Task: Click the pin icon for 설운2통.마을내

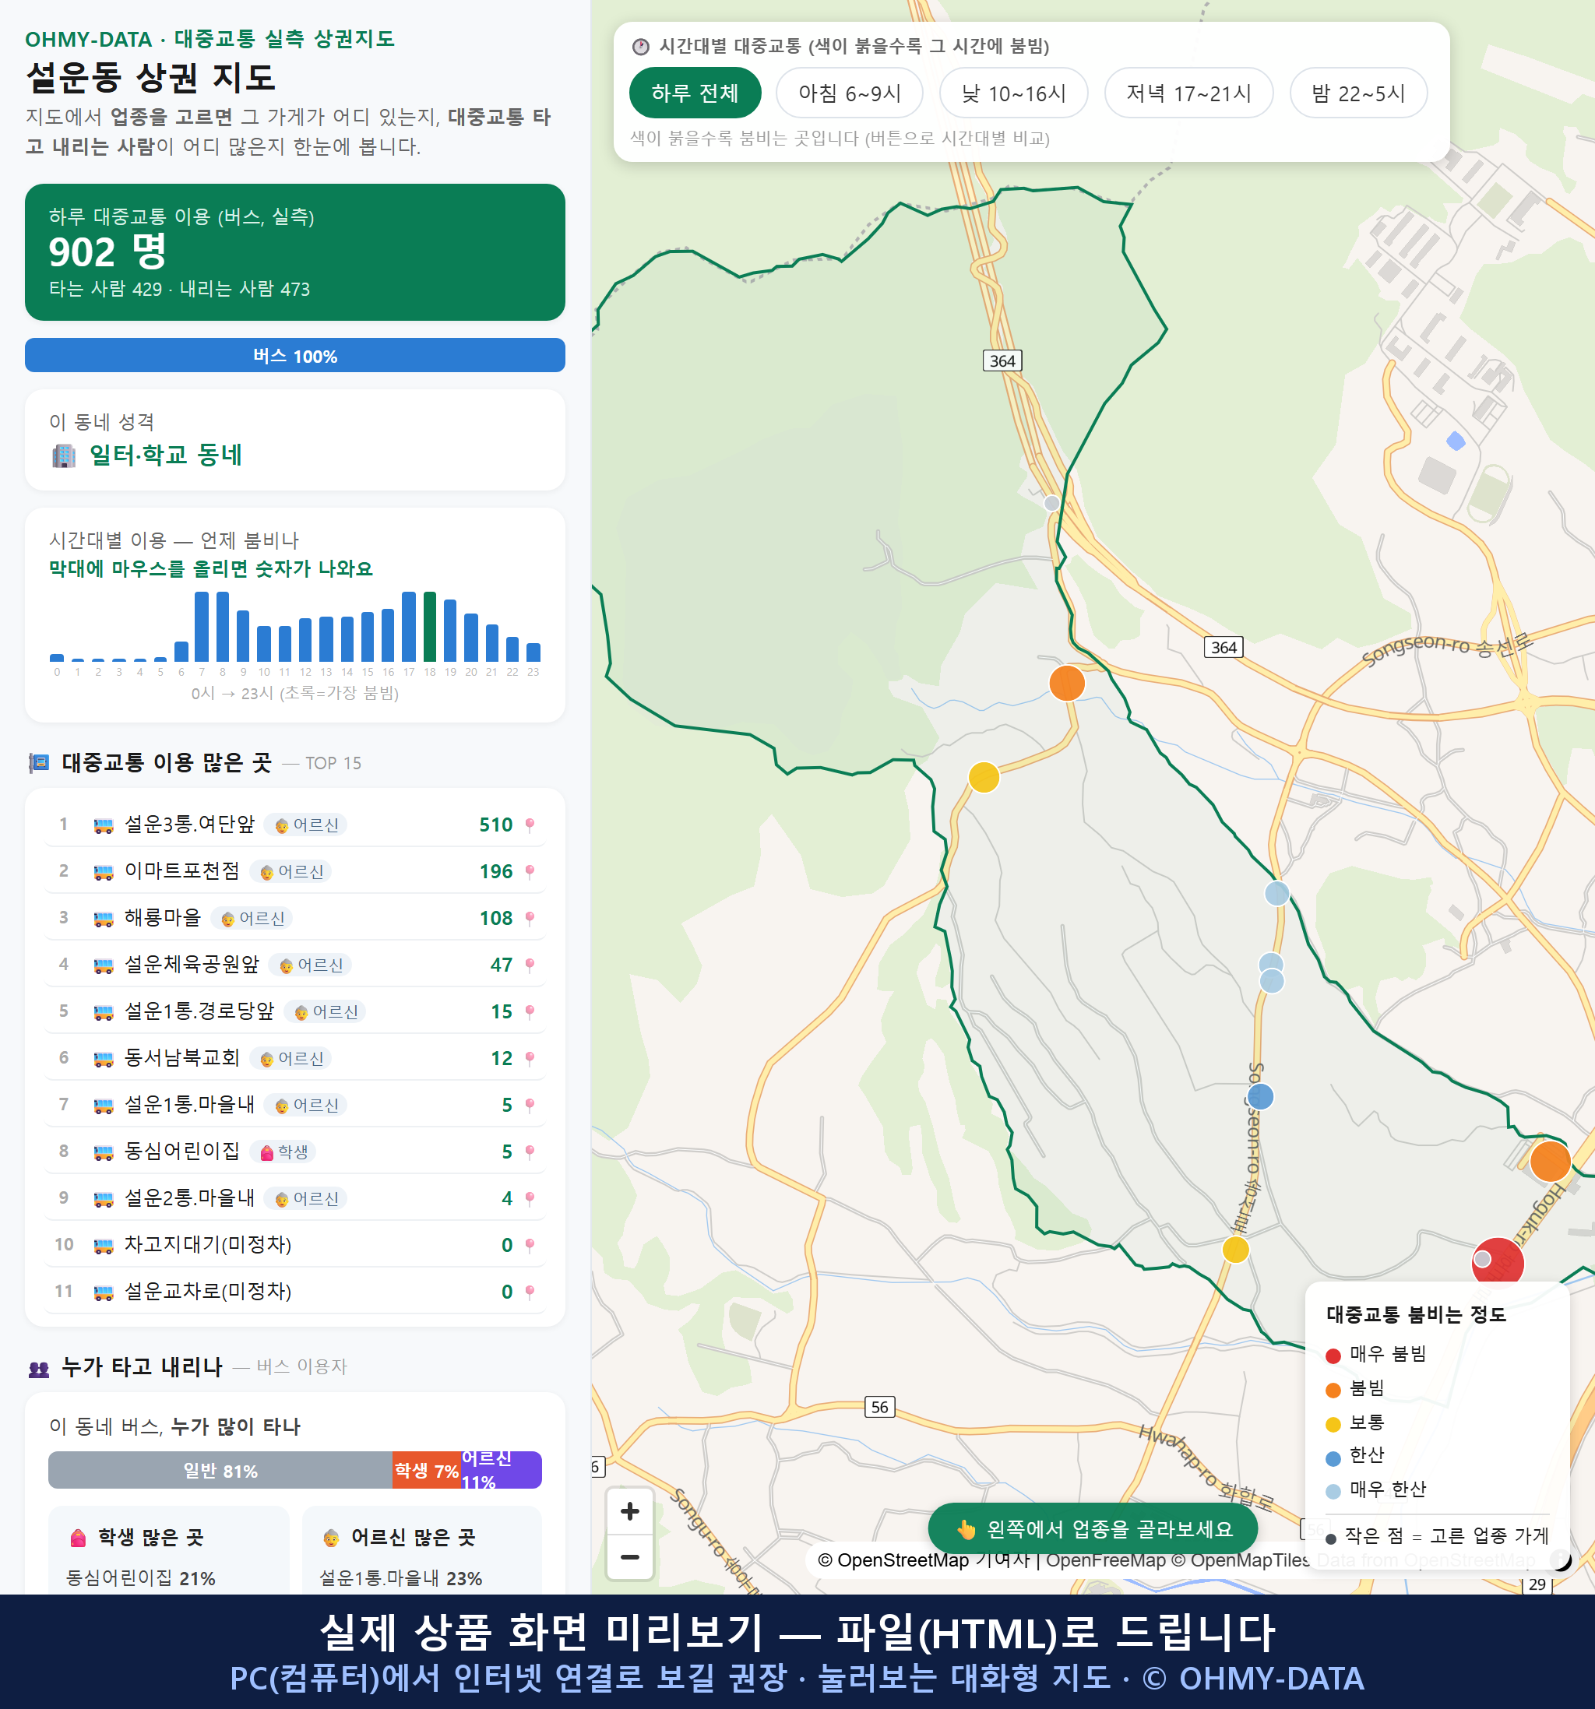Action: pos(530,1198)
